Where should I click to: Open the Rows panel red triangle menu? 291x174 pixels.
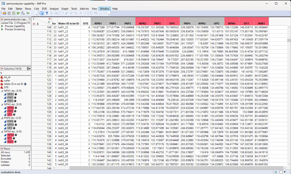pos(2,149)
